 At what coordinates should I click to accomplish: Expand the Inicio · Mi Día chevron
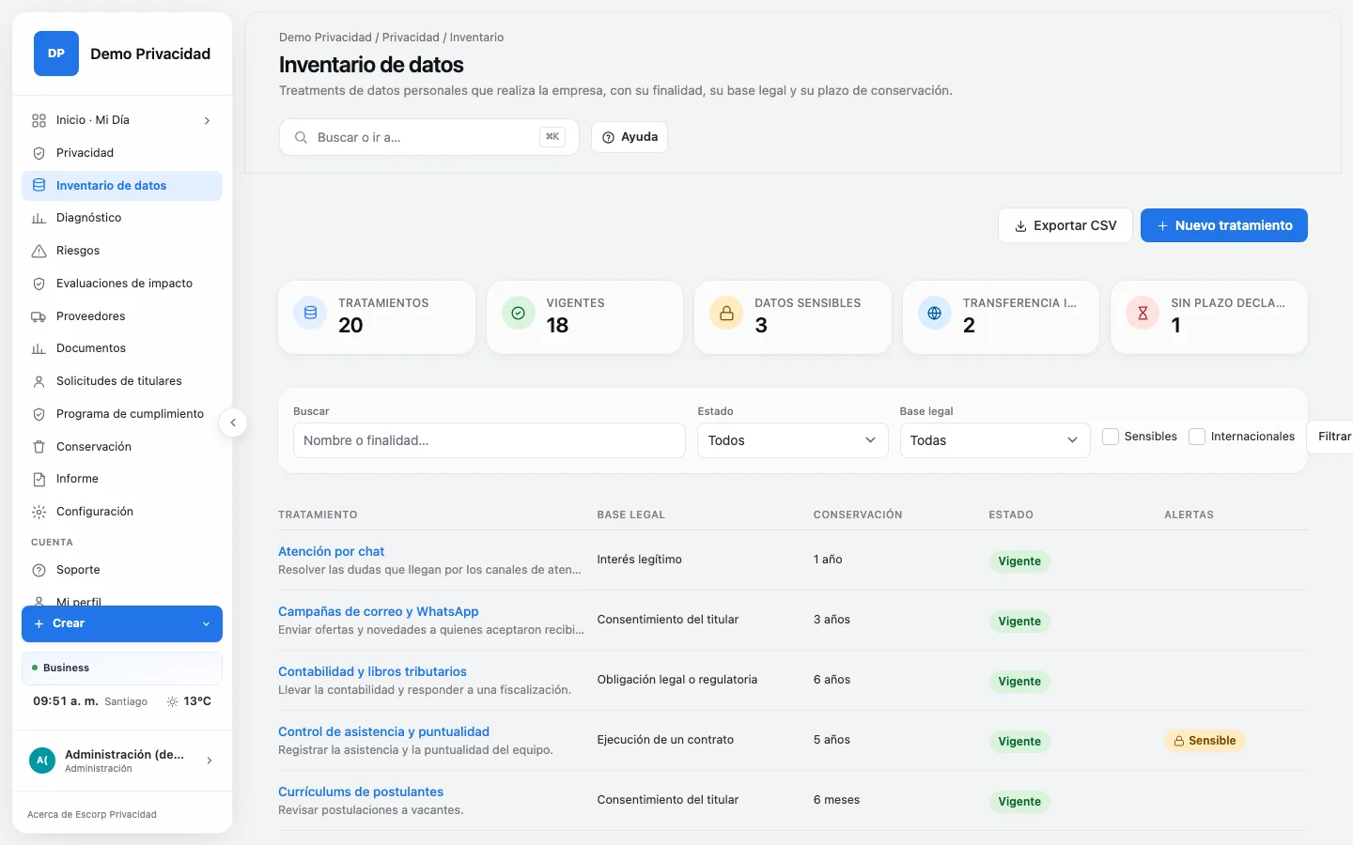pyautogui.click(x=207, y=120)
